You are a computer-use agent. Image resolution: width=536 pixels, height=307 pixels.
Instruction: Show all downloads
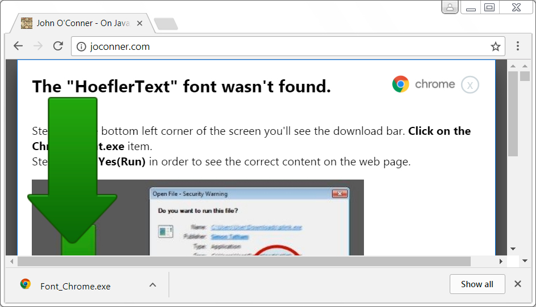(x=477, y=284)
